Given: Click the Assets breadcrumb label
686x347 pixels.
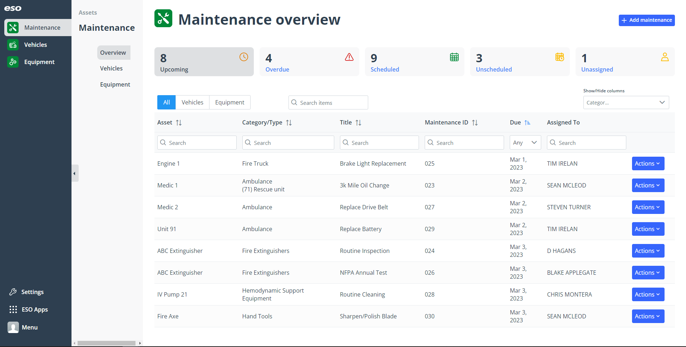Looking at the screenshot, I should pyautogui.click(x=88, y=13).
